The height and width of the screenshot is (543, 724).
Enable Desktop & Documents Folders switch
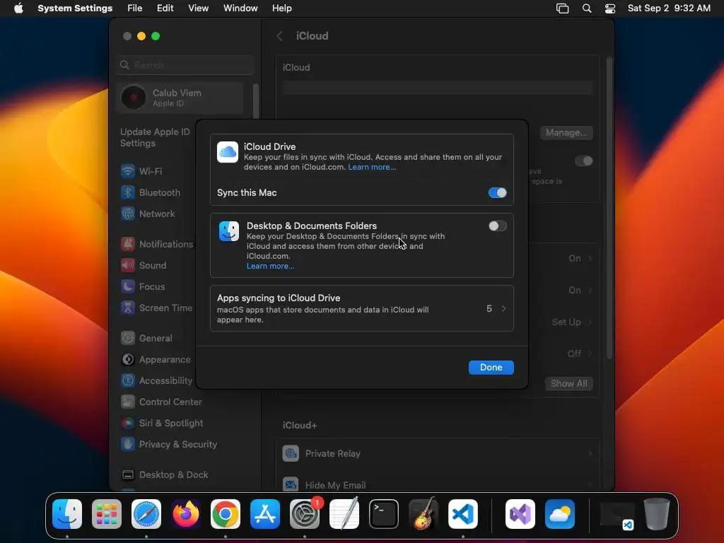point(497,226)
